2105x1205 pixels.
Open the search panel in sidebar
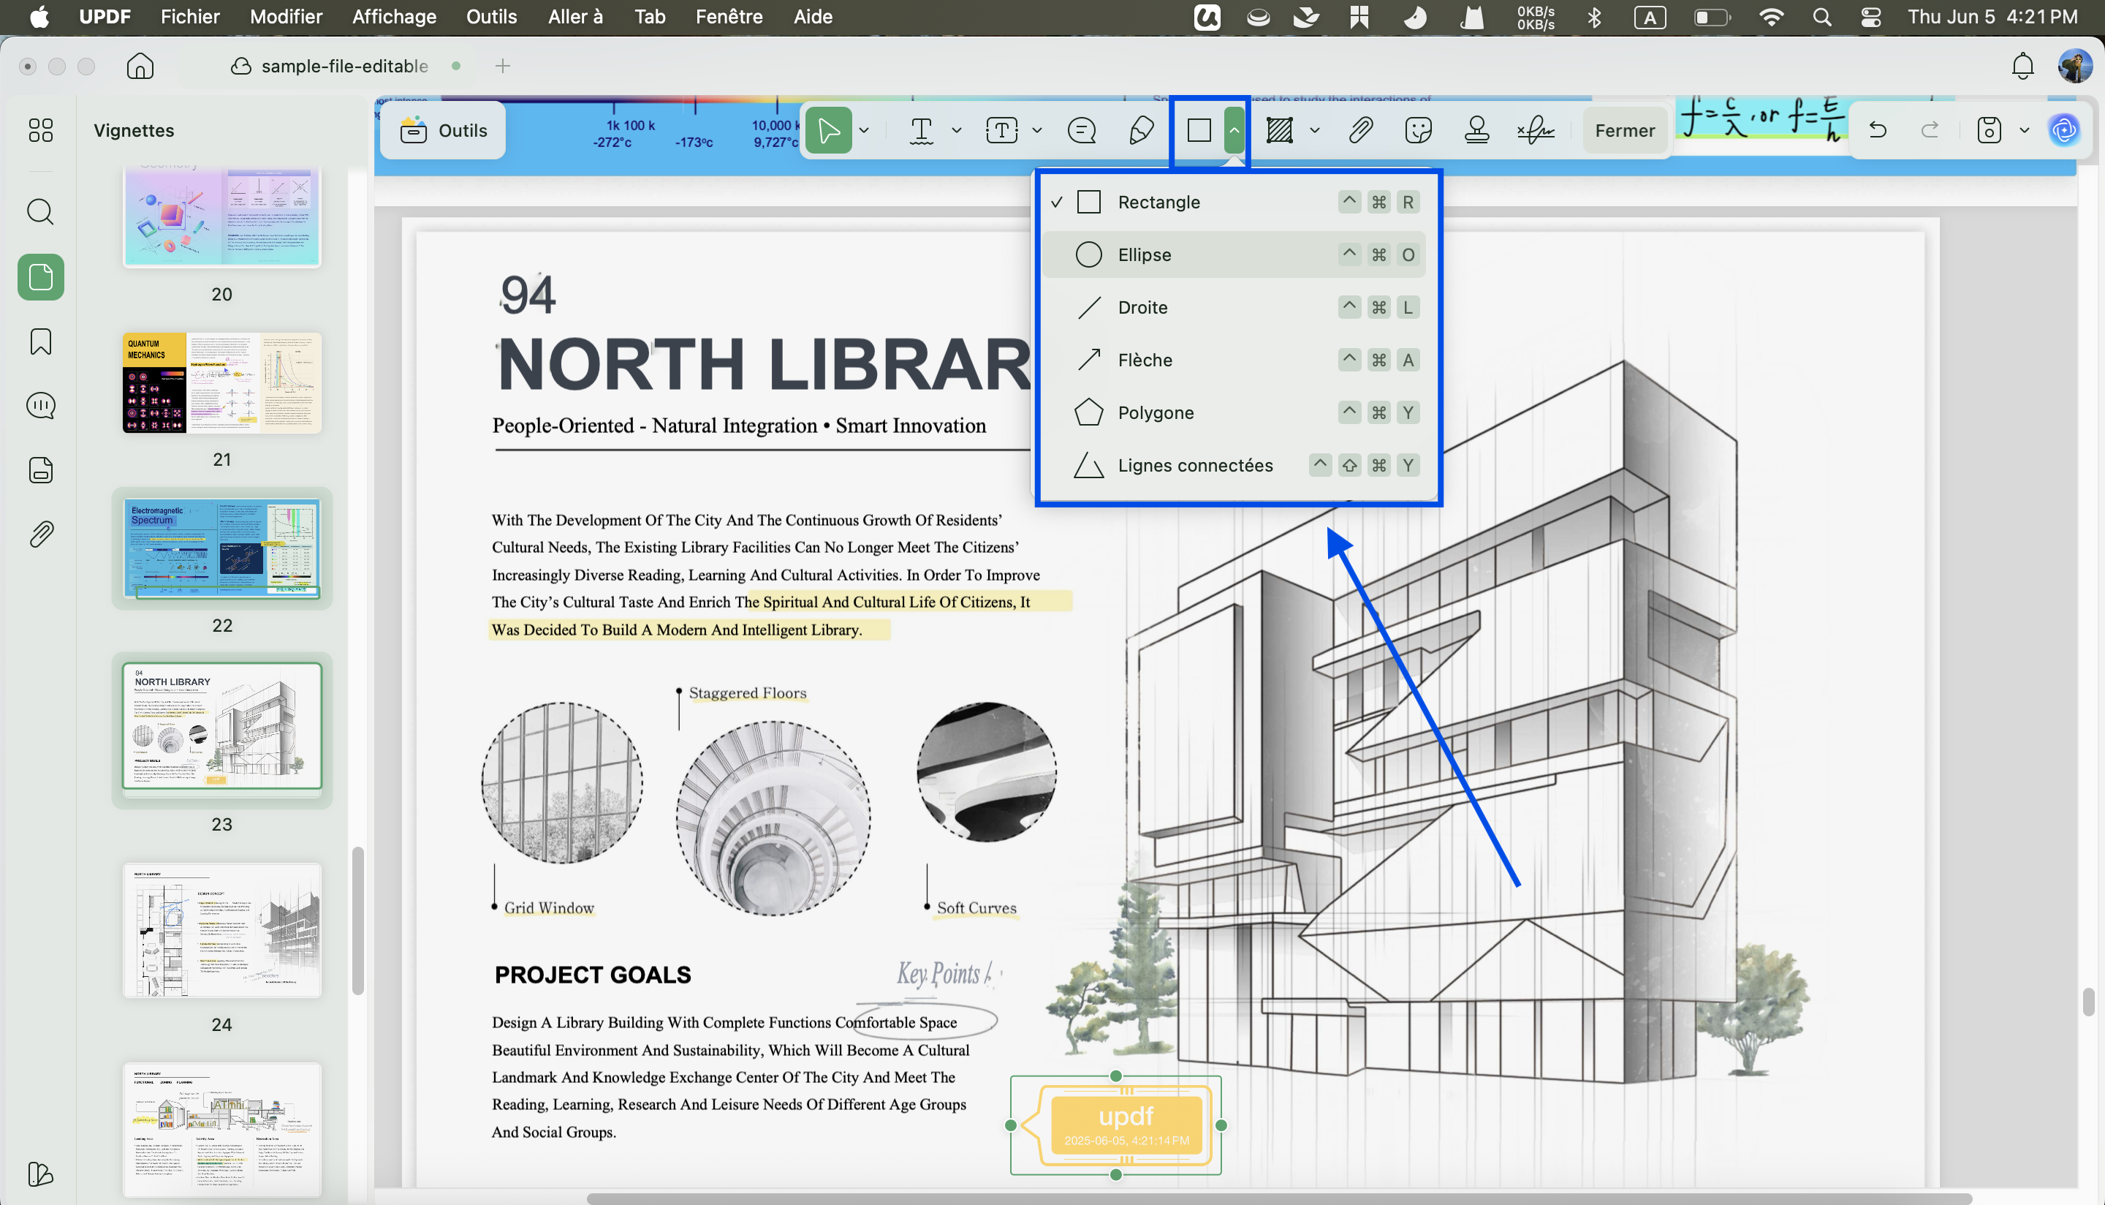click(40, 212)
